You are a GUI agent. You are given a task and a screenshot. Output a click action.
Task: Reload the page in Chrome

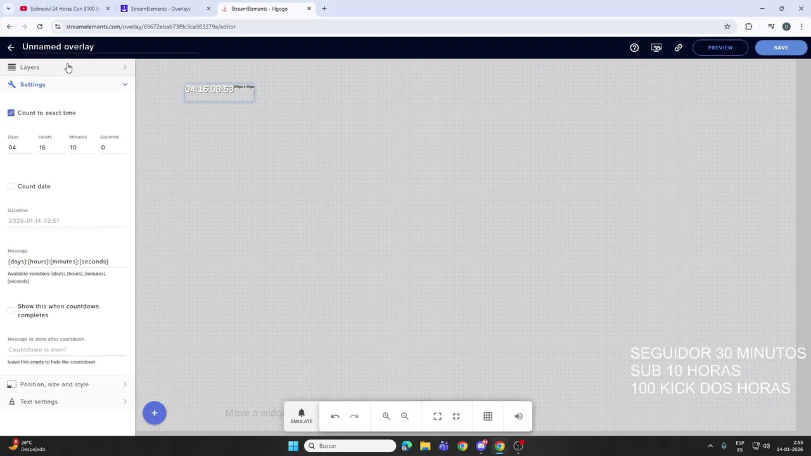point(39,27)
